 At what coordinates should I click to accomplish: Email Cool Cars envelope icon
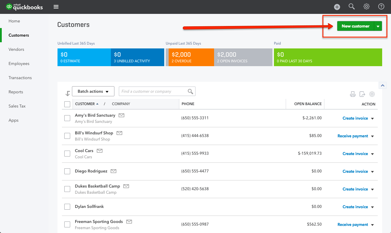100,151
